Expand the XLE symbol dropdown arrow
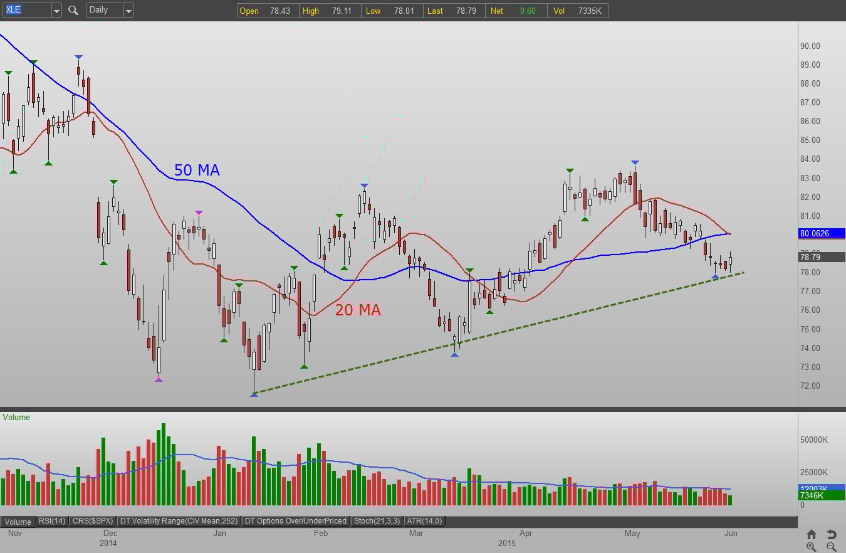 click(x=56, y=10)
